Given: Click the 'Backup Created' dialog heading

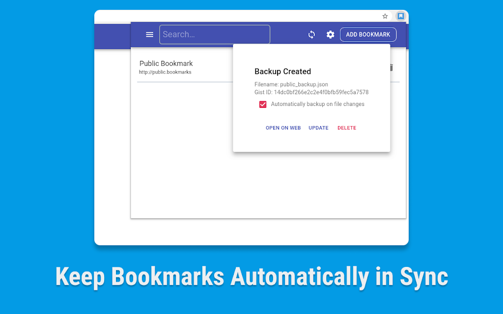Looking at the screenshot, I should click(x=282, y=72).
